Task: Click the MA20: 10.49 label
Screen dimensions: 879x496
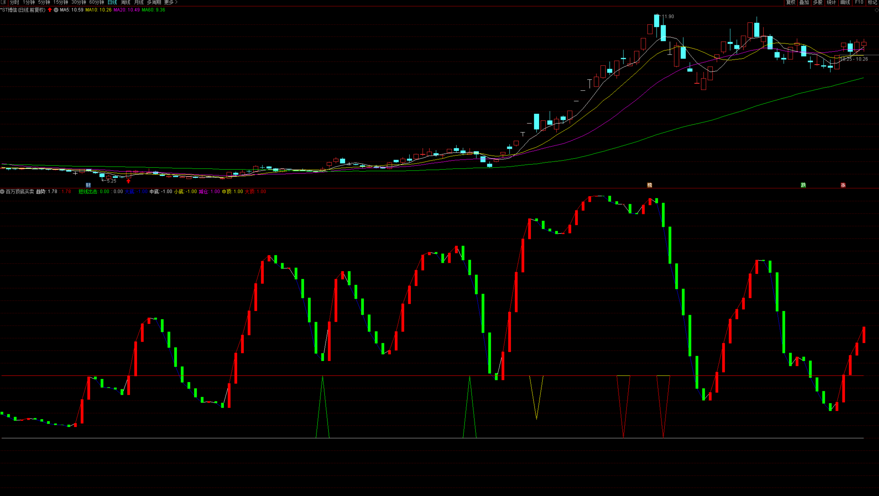Action: point(126,10)
